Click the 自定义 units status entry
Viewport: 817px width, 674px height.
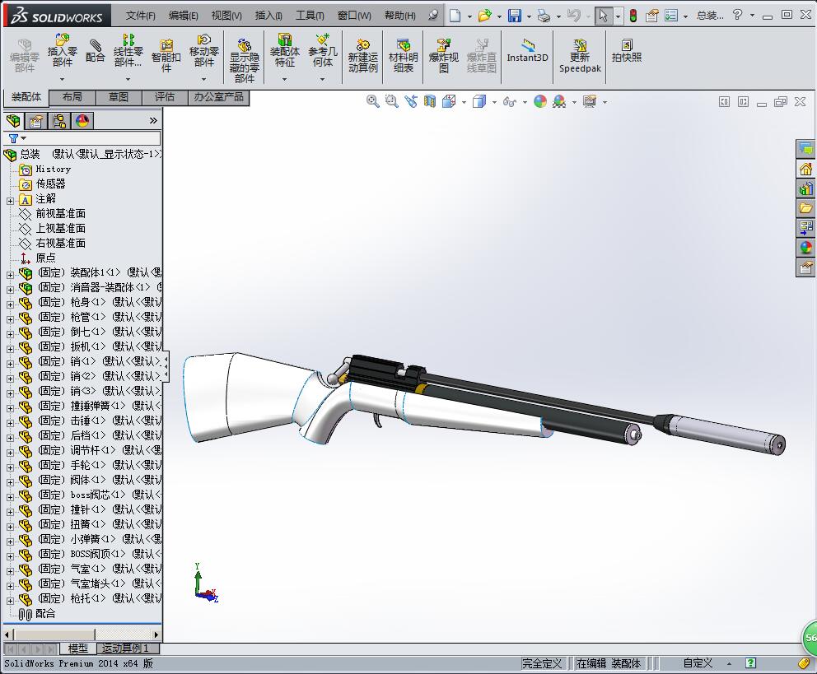698,663
